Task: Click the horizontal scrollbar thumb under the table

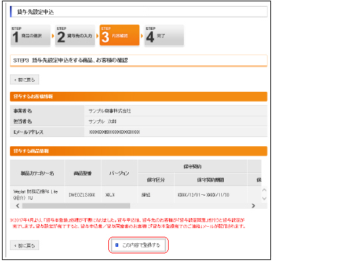Action: [x=76, y=205]
